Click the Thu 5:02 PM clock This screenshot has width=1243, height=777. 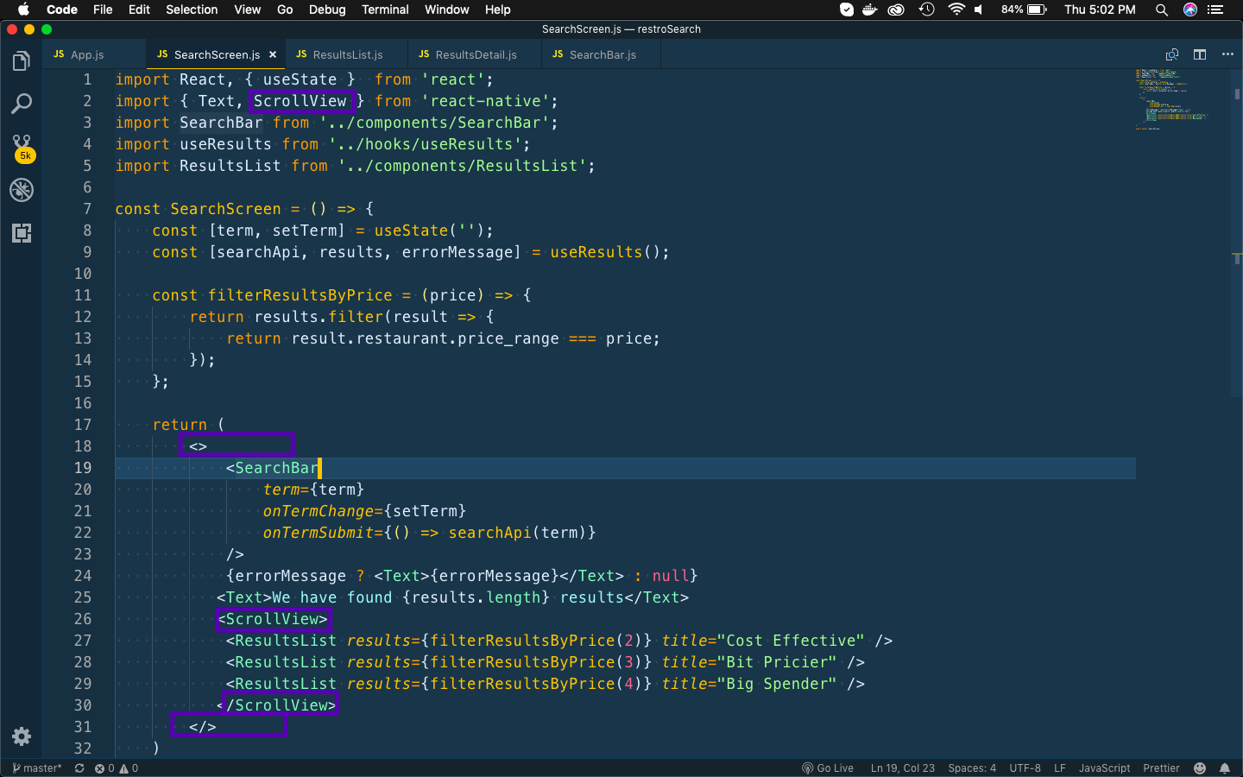click(1100, 9)
